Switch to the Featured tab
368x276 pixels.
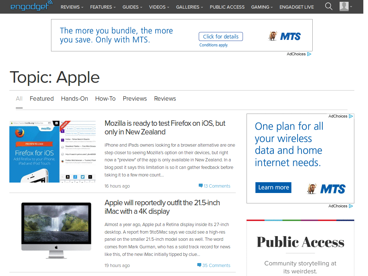(x=42, y=98)
